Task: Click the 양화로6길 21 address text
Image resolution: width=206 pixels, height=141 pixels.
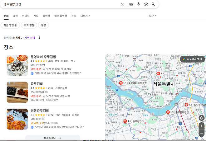Action: tap(38, 65)
